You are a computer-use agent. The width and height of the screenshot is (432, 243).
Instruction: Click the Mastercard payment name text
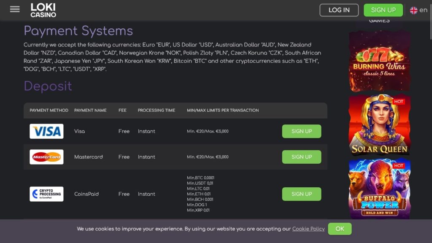[89, 157]
